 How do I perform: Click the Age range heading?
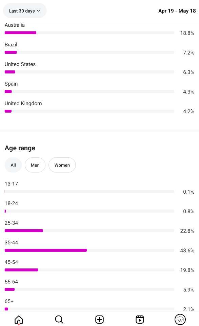point(20,148)
